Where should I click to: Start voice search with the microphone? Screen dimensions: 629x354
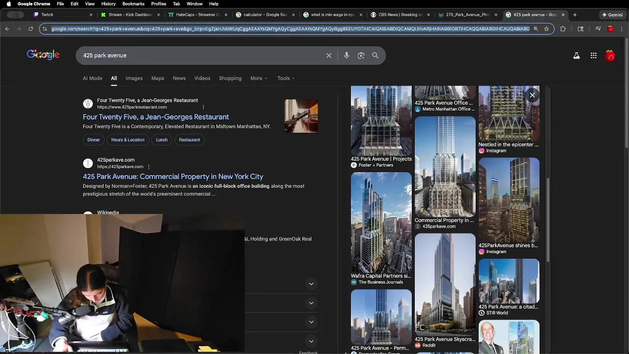click(346, 56)
